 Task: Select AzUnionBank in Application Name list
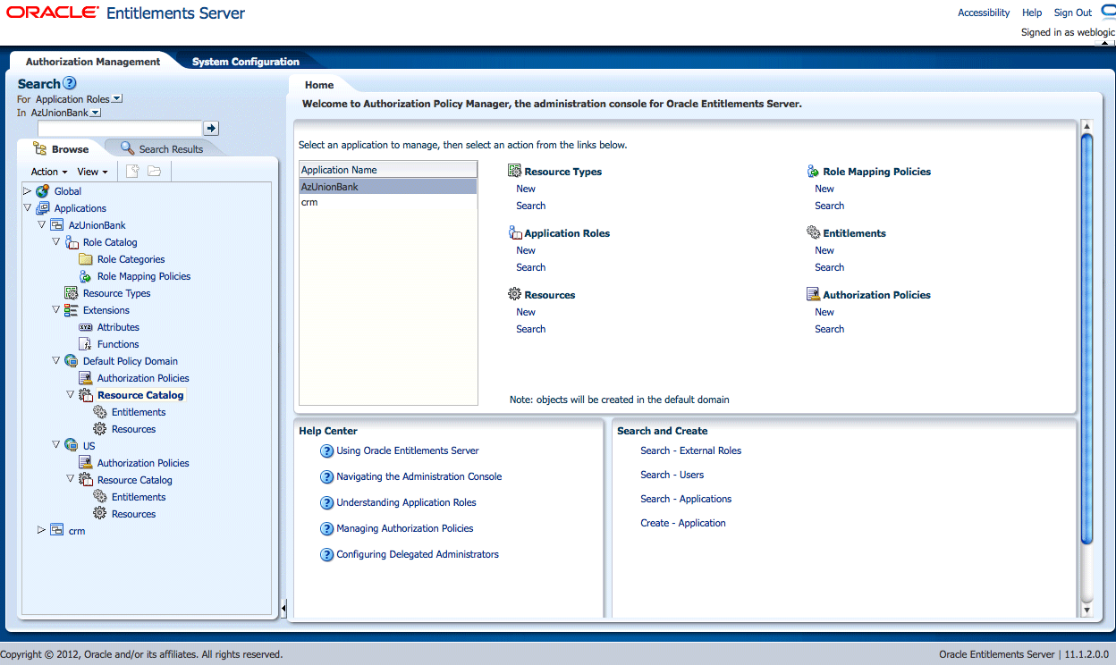(388, 187)
